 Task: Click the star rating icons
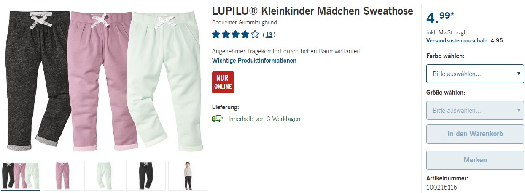[x=235, y=34]
